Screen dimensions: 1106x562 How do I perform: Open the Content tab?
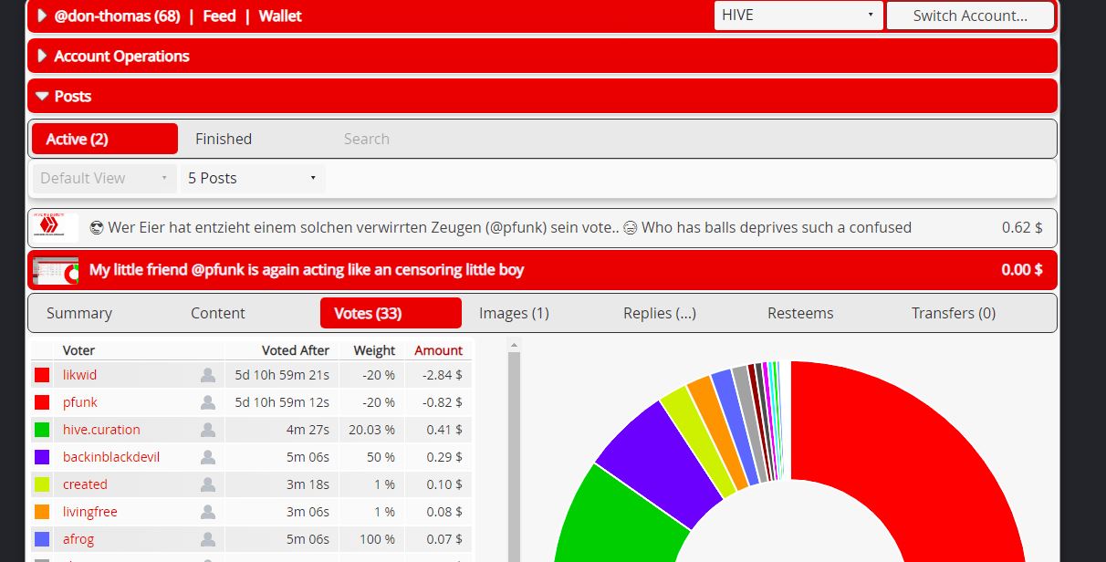218,313
